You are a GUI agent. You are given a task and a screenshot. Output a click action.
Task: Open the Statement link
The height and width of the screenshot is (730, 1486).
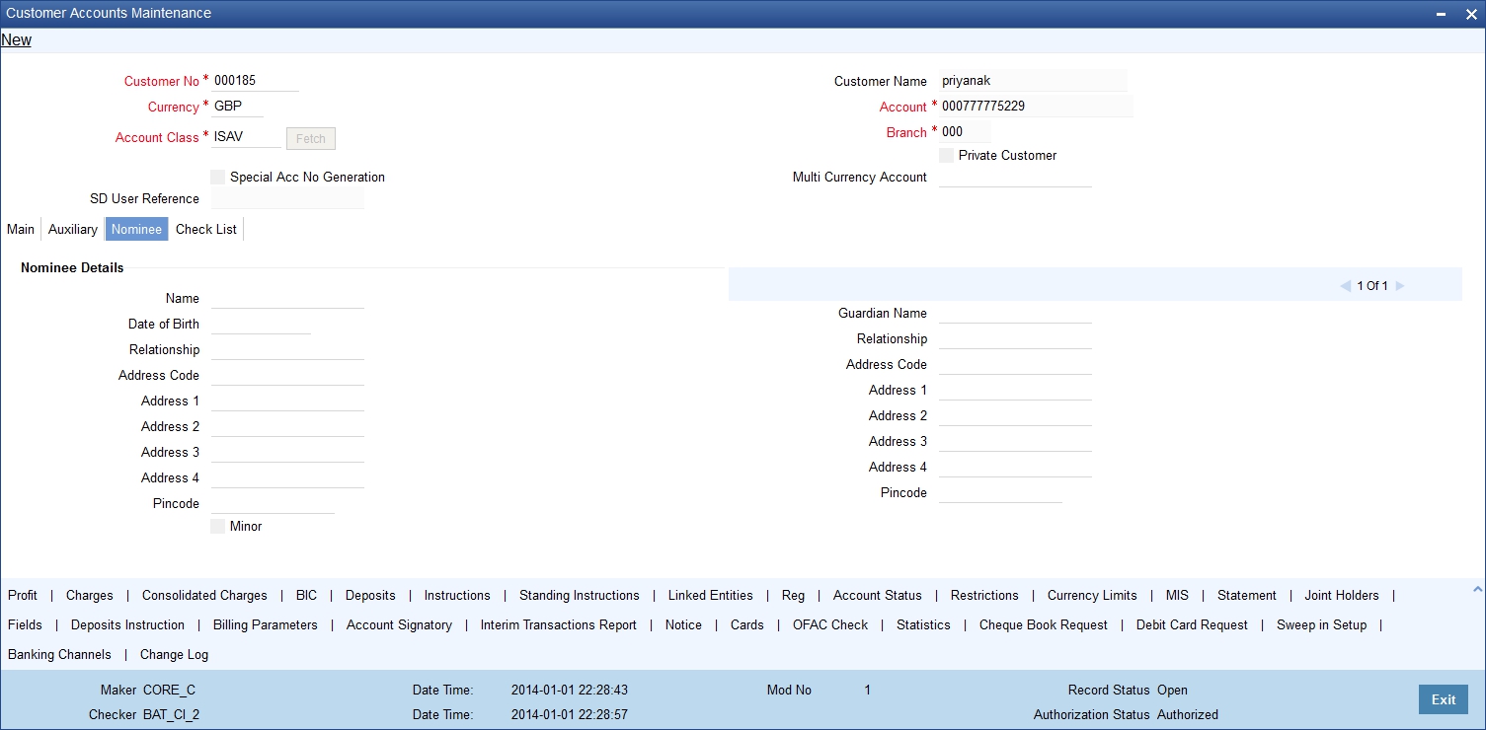1247,595
